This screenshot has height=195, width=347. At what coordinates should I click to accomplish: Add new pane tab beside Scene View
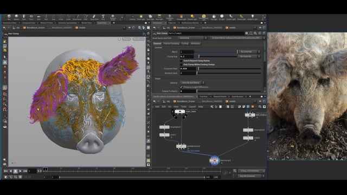tap(114, 23)
